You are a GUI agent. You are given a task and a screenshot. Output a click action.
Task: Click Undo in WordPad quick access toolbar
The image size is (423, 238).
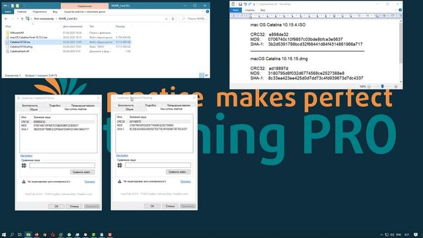(245, 4)
